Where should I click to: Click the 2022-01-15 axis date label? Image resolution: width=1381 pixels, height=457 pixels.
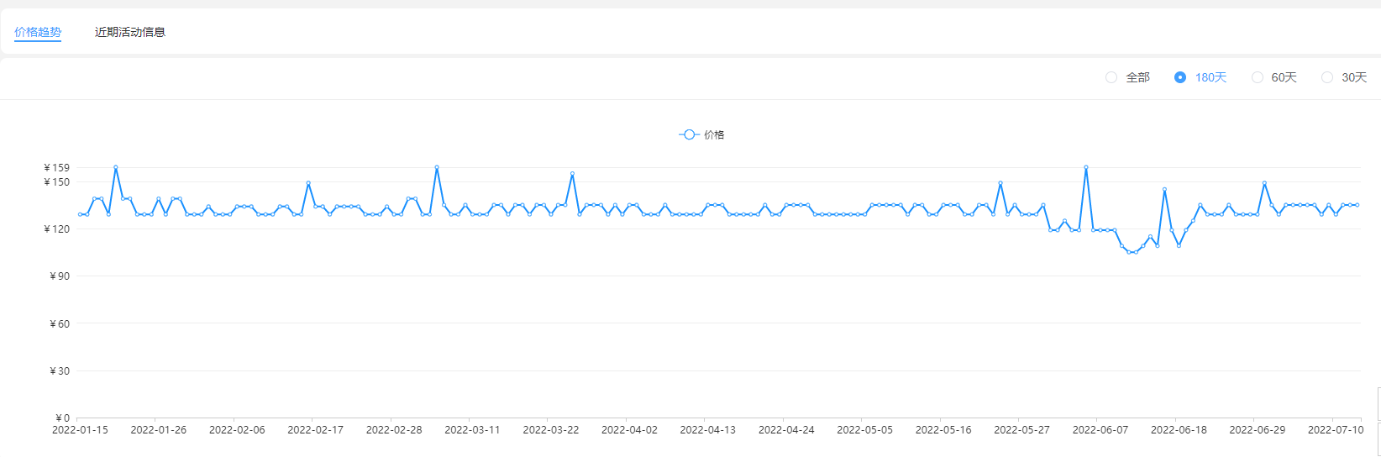click(x=80, y=429)
